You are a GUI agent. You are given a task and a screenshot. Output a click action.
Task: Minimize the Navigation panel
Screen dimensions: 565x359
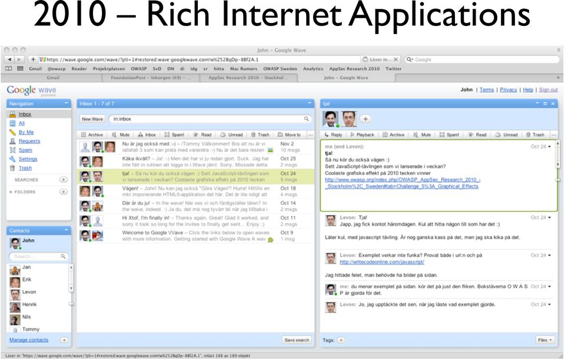(x=67, y=103)
